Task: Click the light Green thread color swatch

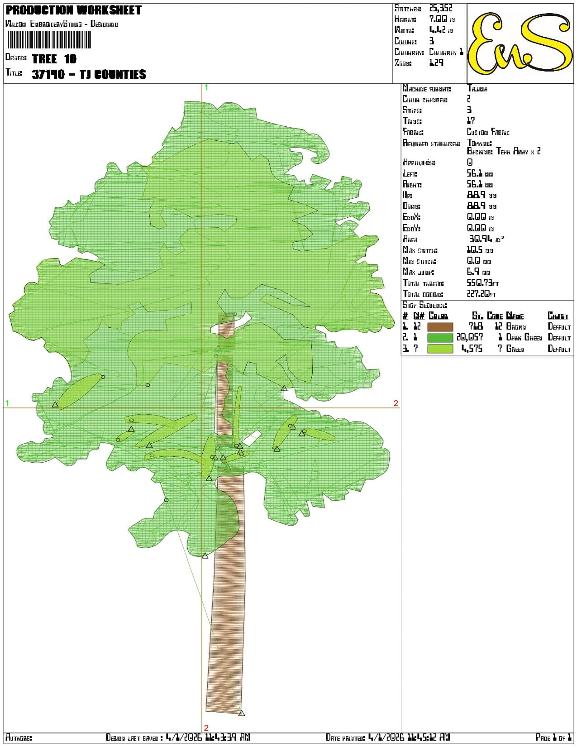Action: [x=440, y=349]
